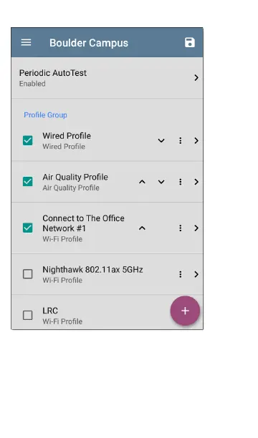
Task: Move Connect to The Office Network #1 up
Action: click(142, 228)
